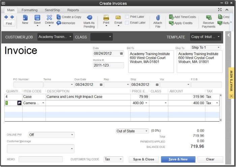Click the partially visible Create icon at the ribbon's right edge
This screenshot has height=167, width=236.
tap(220, 17)
